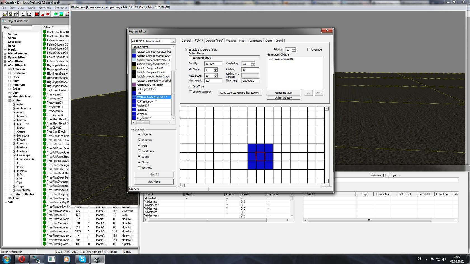
Task: Open the NavMesh menu
Action: point(45,8)
